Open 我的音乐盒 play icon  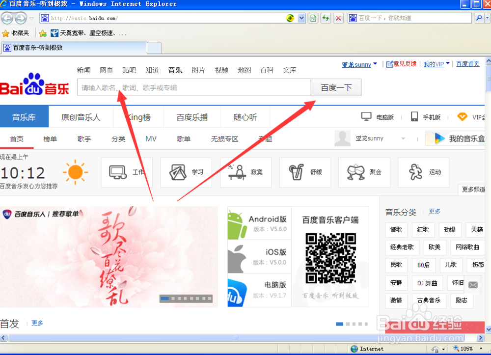[x=439, y=138]
